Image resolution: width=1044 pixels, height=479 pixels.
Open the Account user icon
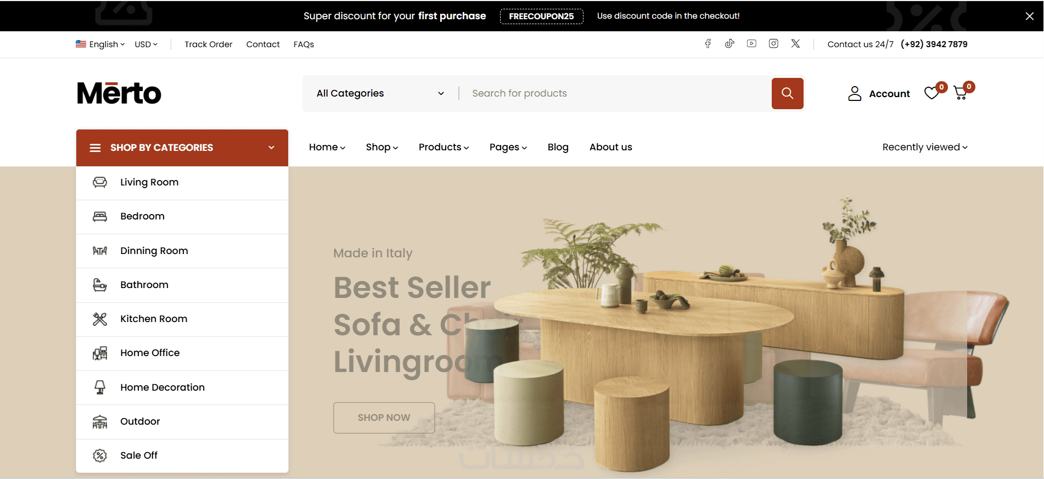click(855, 93)
